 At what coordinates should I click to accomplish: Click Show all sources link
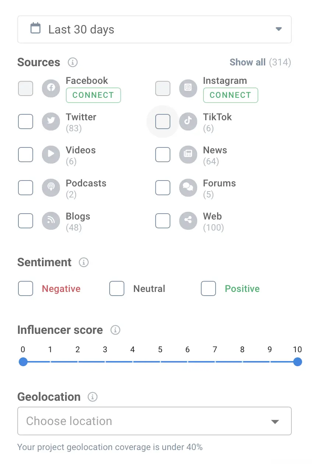click(x=247, y=62)
